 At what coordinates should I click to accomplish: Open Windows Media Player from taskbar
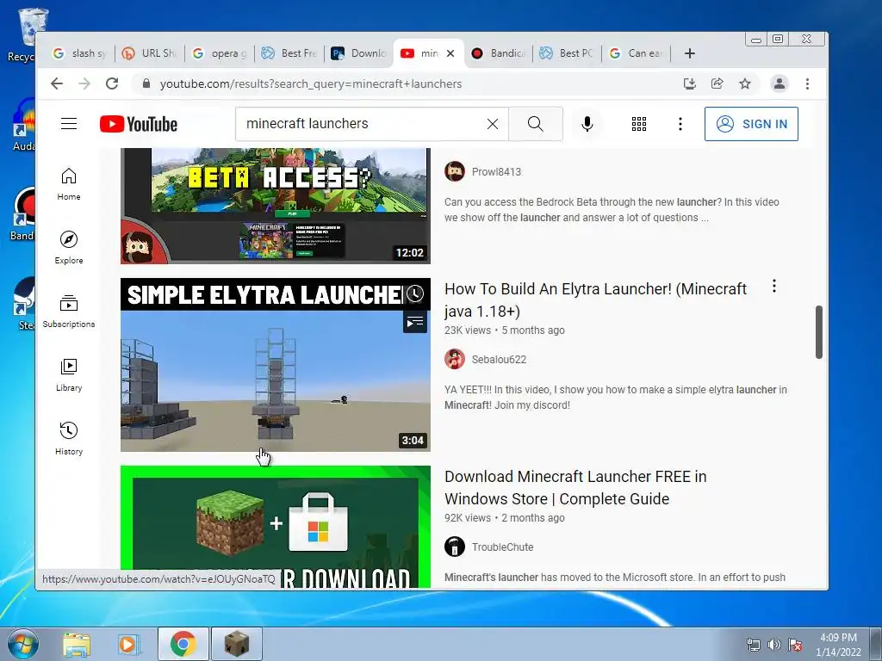coord(128,645)
